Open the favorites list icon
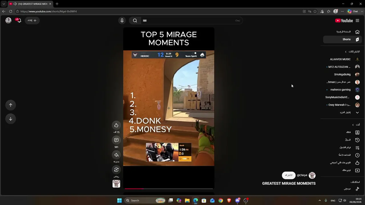 328,11
